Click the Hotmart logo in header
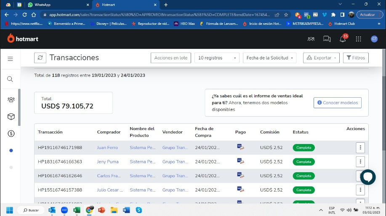 point(23,39)
